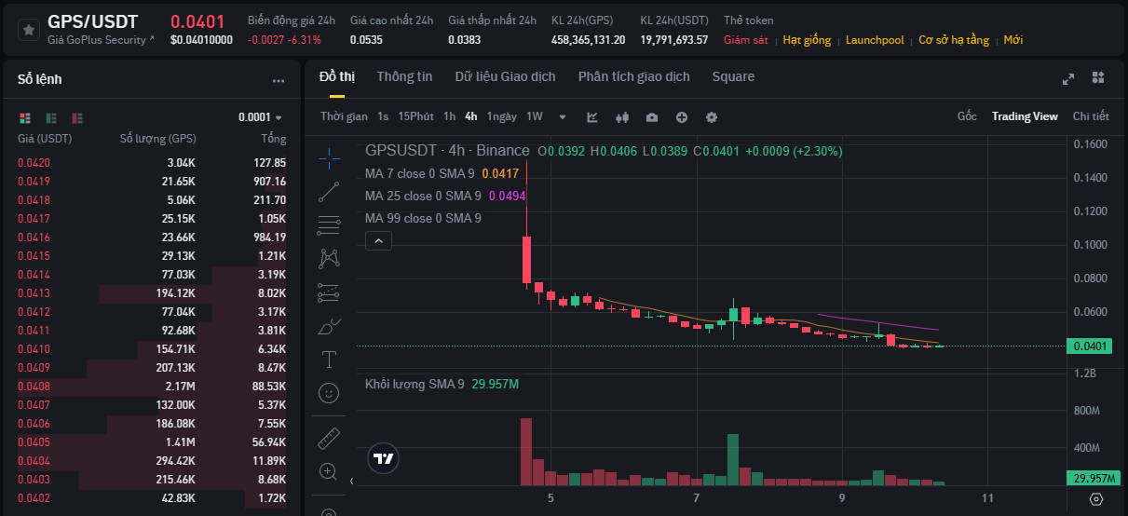This screenshot has height=516, width=1128.
Task: Switch chart to Trading View mode
Action: (1025, 116)
